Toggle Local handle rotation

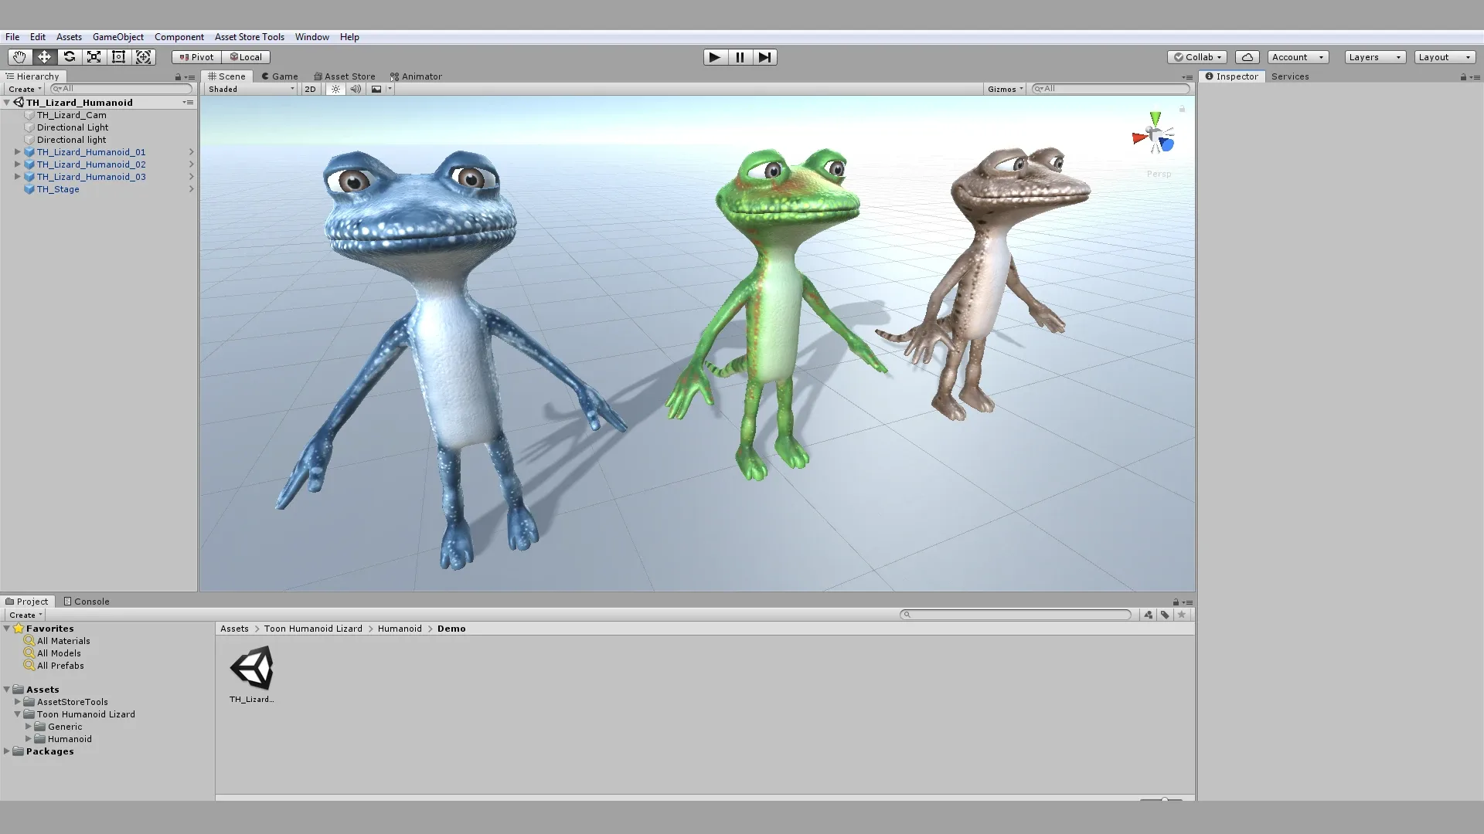pos(246,57)
